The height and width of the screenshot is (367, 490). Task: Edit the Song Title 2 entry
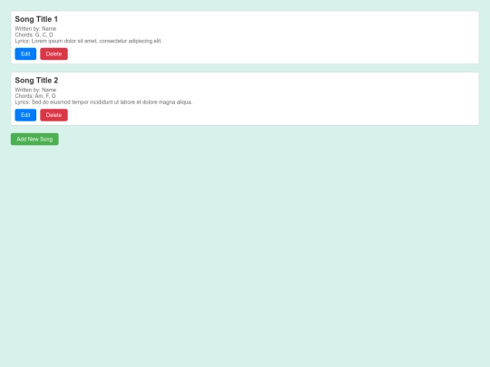pyautogui.click(x=25, y=115)
